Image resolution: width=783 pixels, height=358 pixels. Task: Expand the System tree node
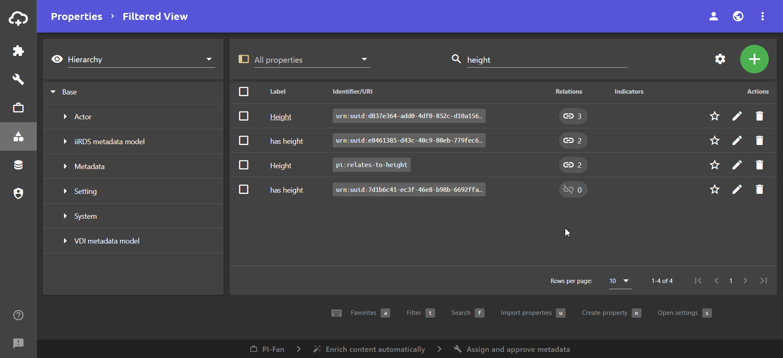coord(65,216)
